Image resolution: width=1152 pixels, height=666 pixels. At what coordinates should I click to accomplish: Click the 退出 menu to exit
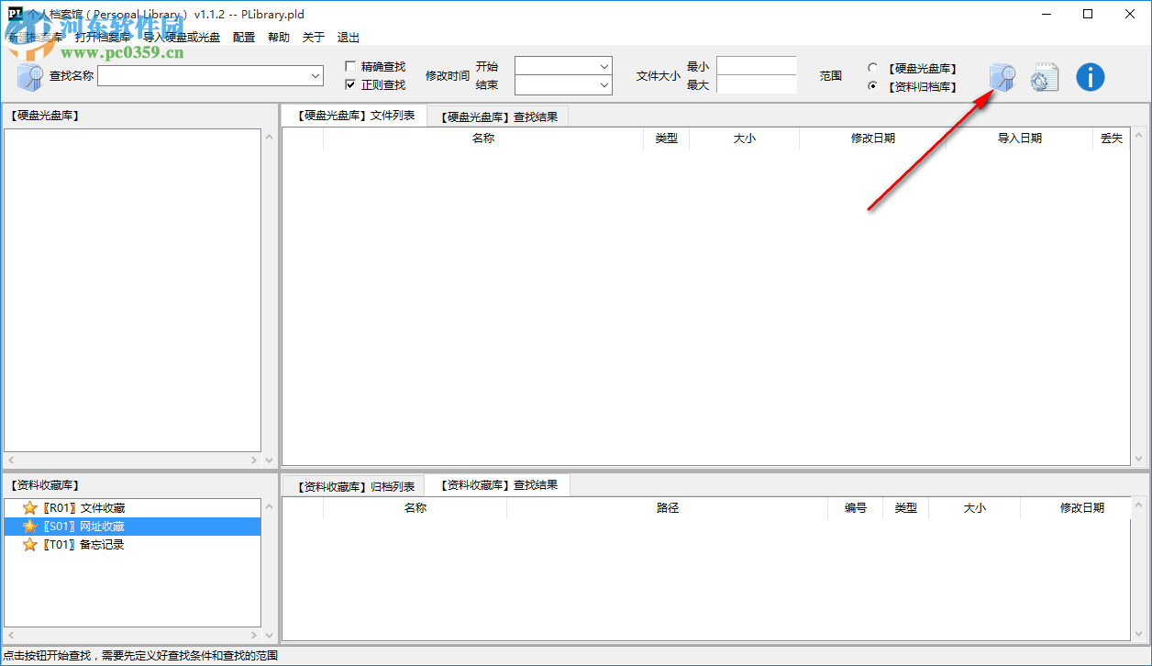(x=348, y=37)
